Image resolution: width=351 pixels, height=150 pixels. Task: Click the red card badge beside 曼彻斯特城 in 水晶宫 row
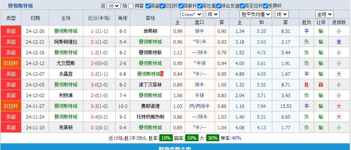pos(162,74)
